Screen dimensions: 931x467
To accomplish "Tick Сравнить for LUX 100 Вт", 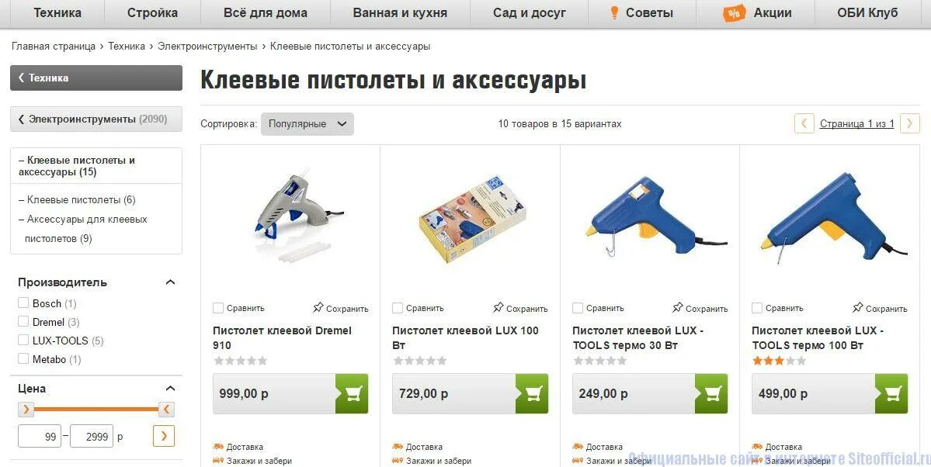I will tap(398, 308).
